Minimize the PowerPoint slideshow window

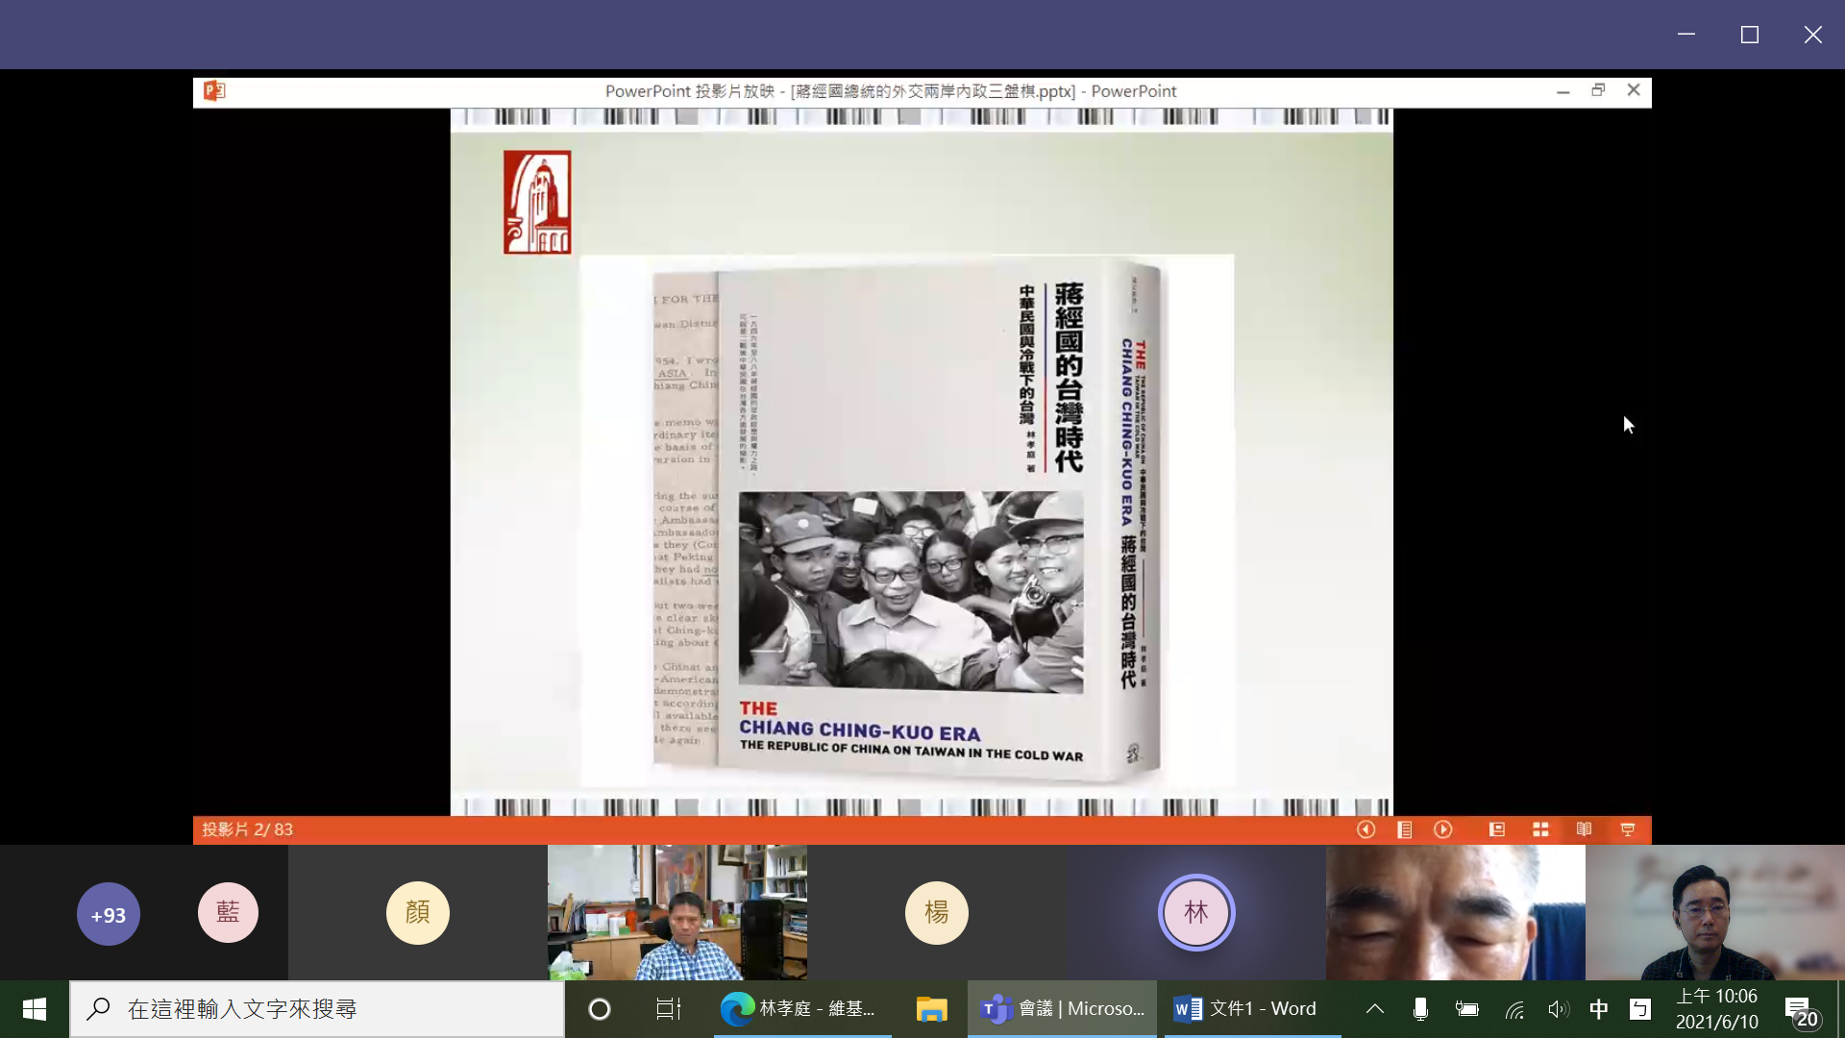point(1563,90)
